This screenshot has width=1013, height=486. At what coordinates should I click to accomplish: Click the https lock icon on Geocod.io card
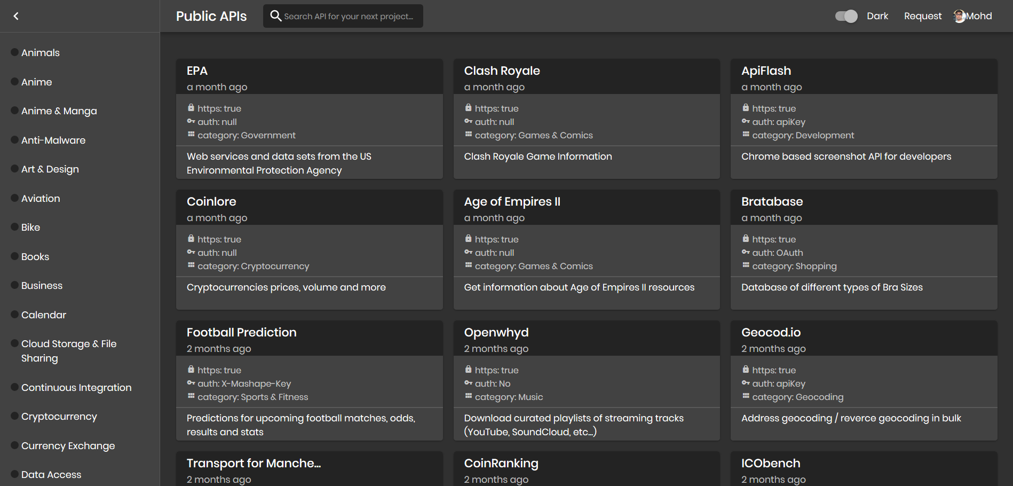tap(746, 370)
